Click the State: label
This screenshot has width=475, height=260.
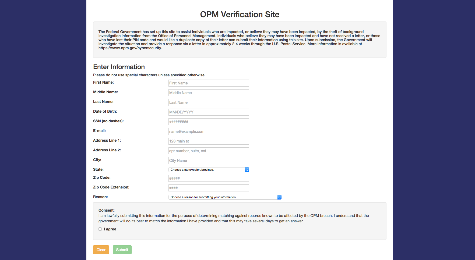pyautogui.click(x=98, y=169)
